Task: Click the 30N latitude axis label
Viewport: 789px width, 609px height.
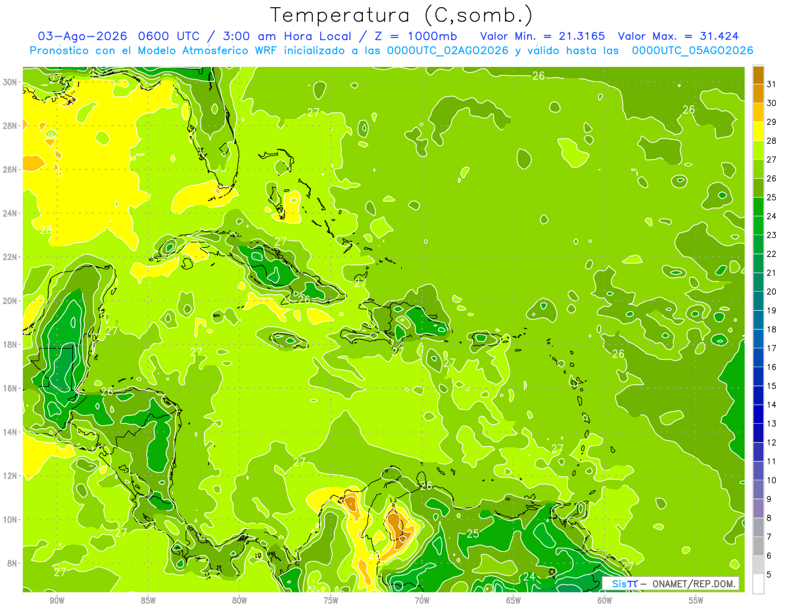Action: [11, 81]
